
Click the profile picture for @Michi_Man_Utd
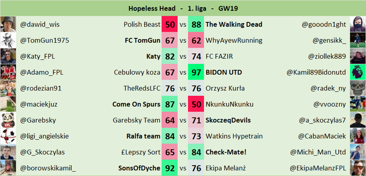[358, 152]
